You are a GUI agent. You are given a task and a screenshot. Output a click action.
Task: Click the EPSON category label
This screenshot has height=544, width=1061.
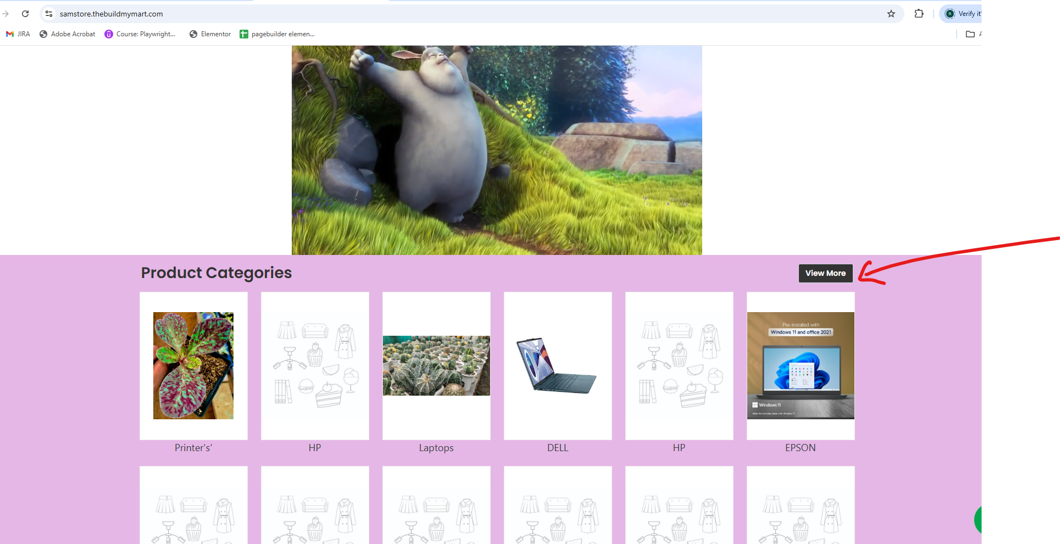point(801,448)
